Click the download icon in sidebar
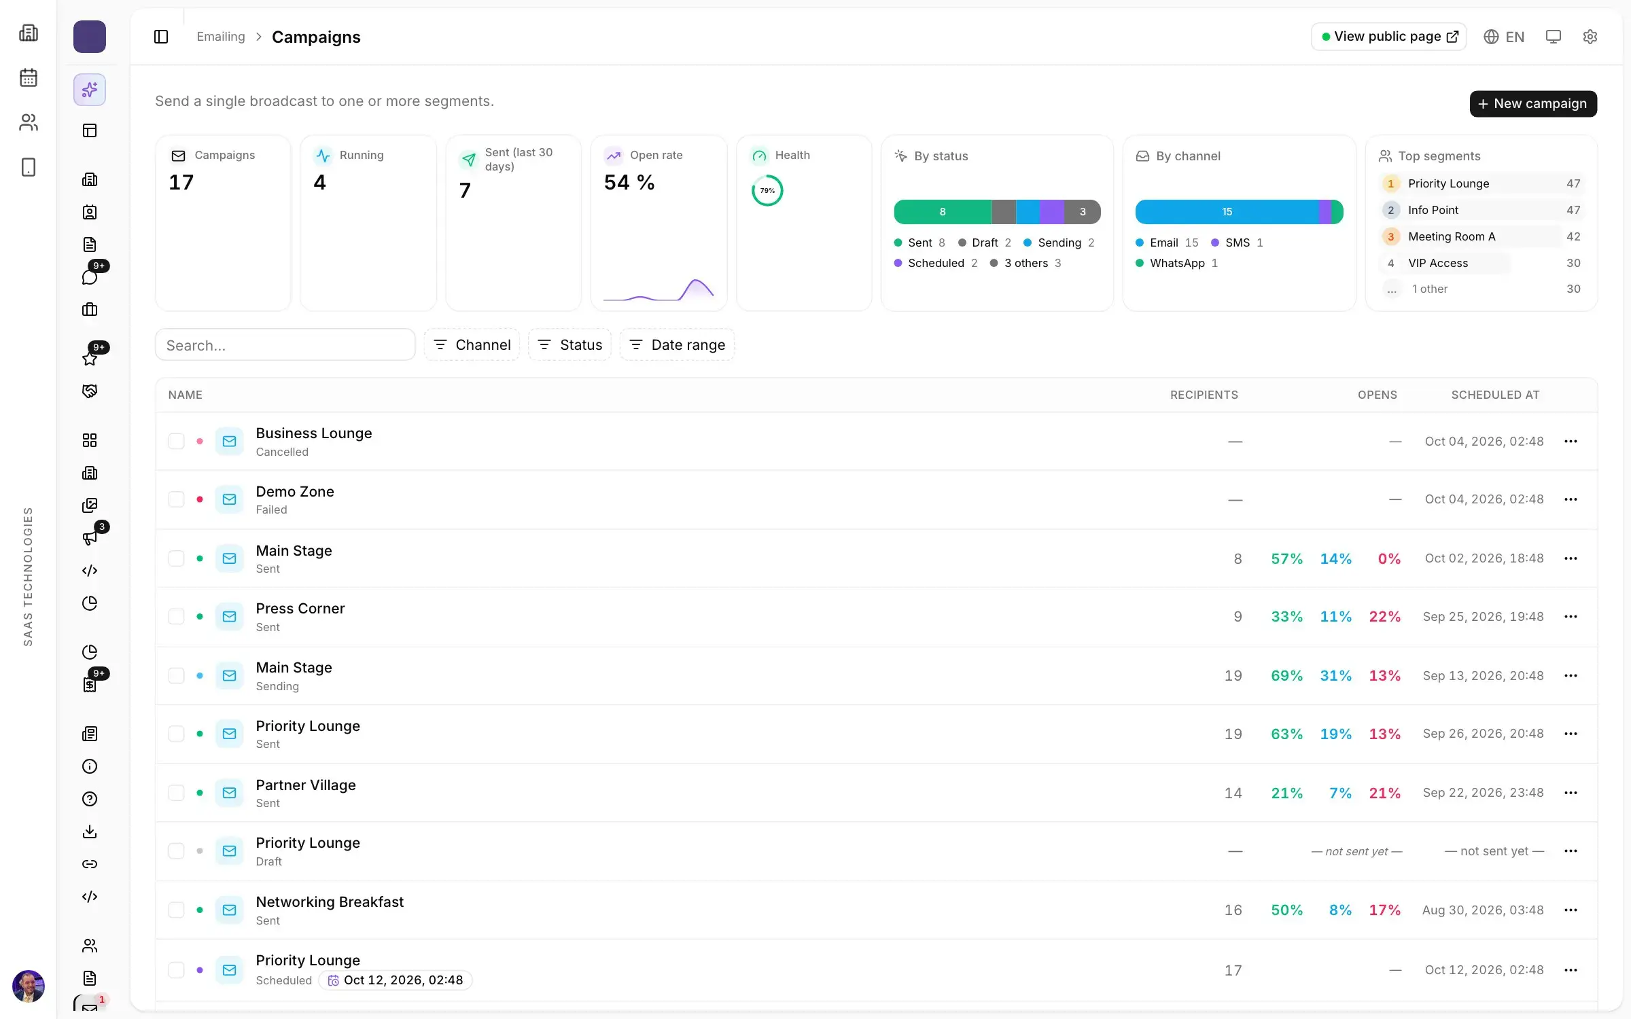 coord(90,832)
